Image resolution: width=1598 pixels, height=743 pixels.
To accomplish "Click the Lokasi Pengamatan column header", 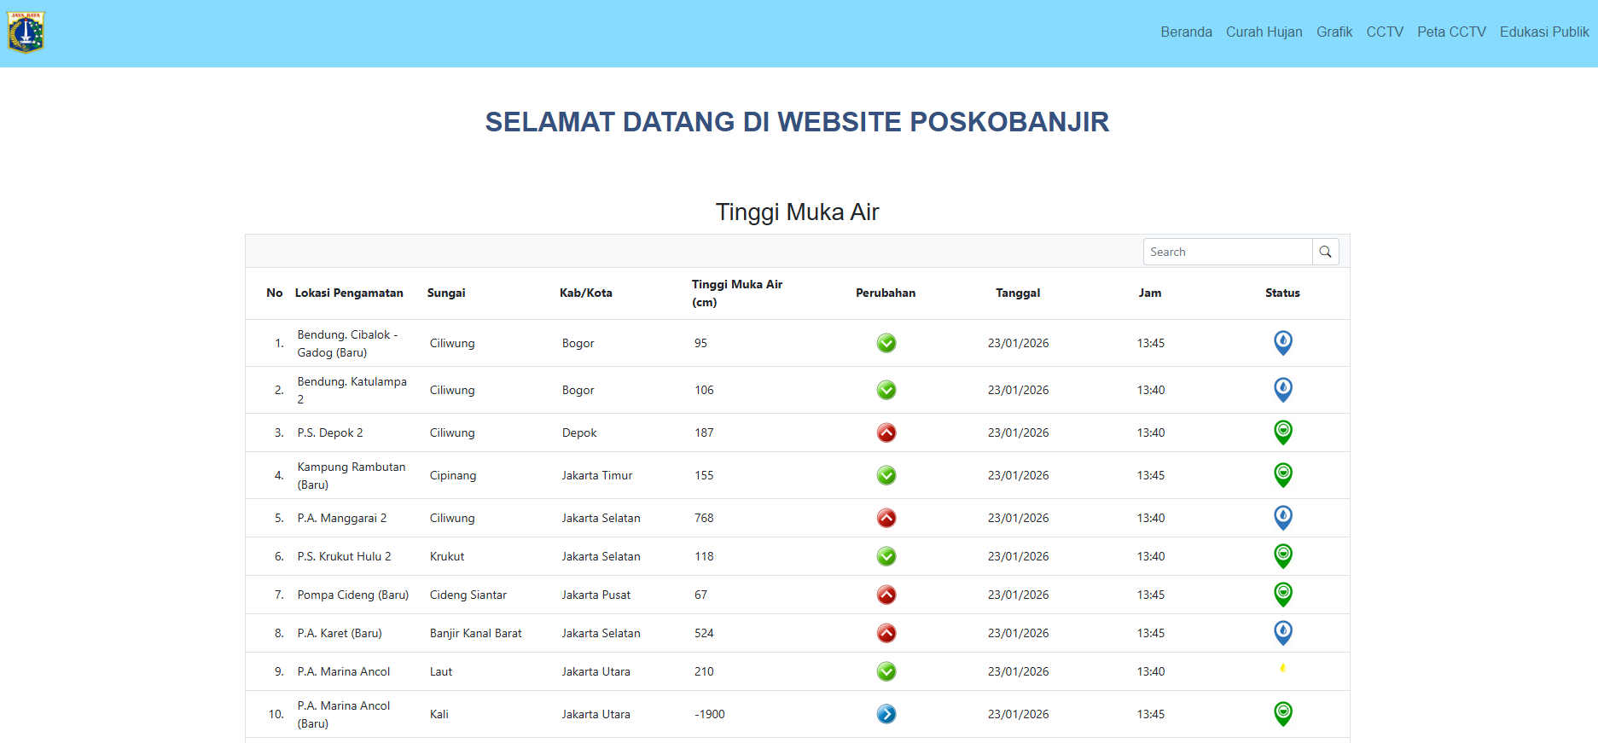I will tap(349, 293).
